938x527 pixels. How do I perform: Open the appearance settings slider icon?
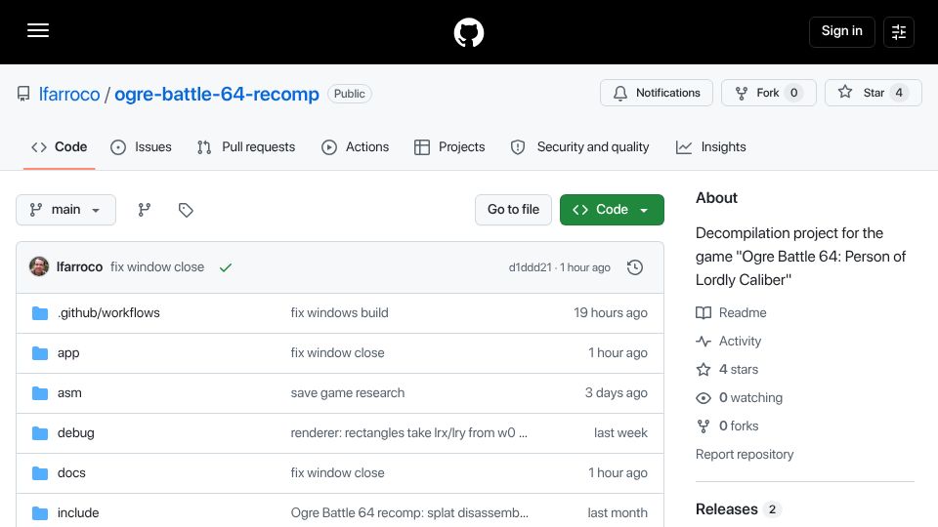coord(899,31)
